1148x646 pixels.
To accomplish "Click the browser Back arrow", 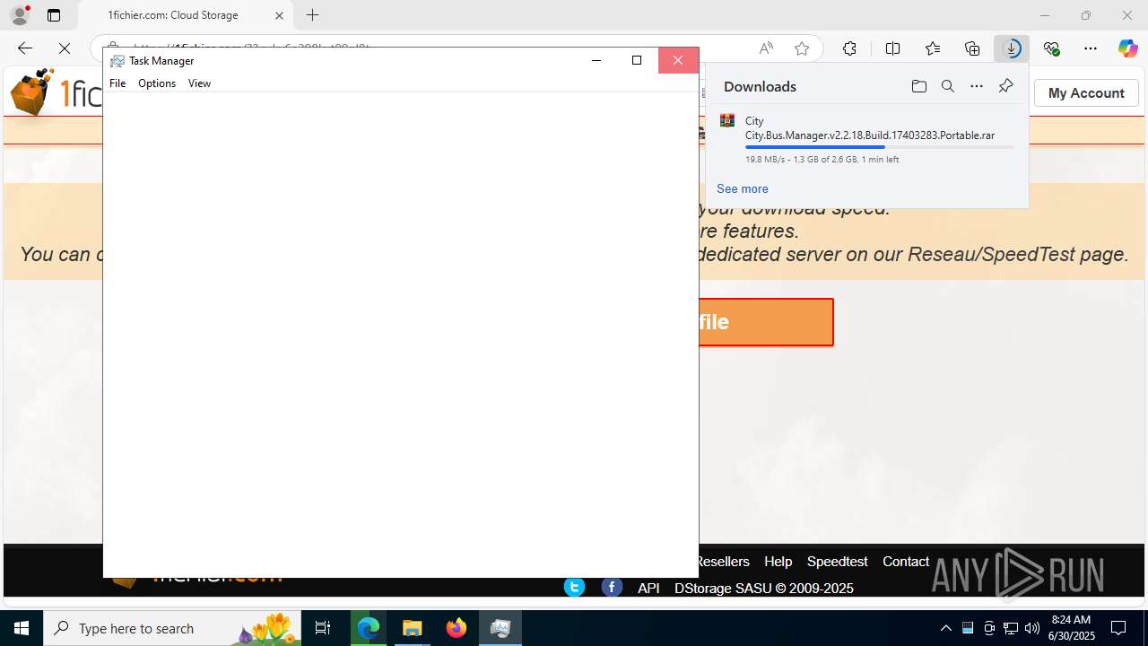I will (x=25, y=48).
